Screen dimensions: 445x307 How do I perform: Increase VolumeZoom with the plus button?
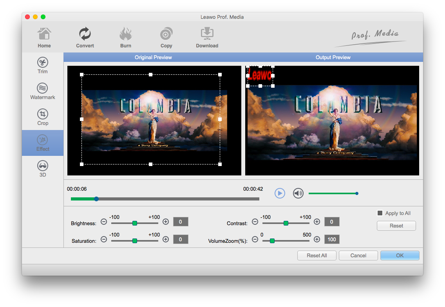pyautogui.click(x=317, y=239)
